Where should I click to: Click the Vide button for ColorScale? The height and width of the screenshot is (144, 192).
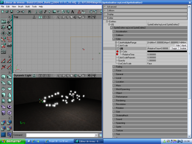177,45
